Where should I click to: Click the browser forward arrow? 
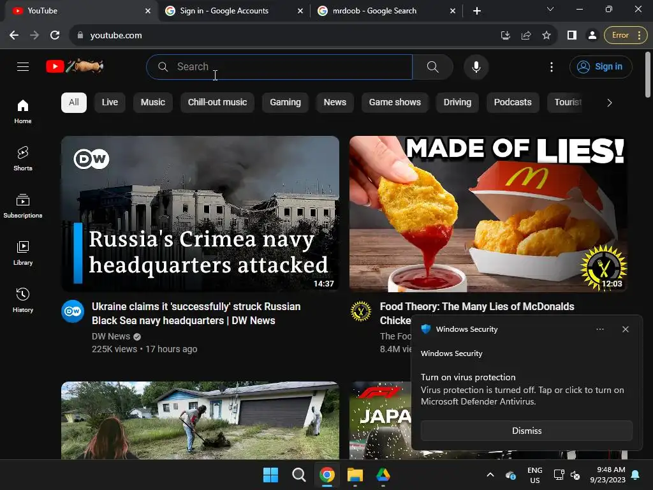pyautogui.click(x=34, y=36)
